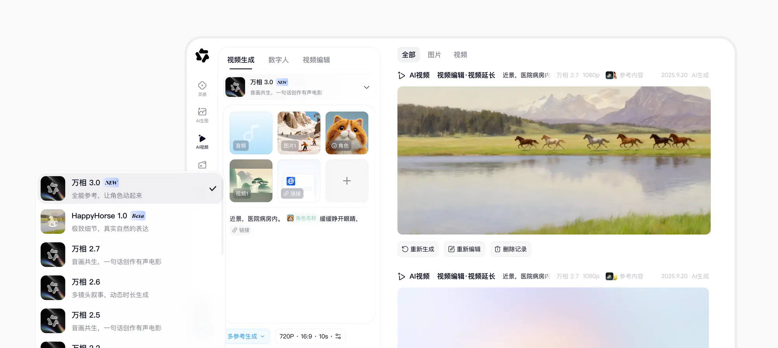This screenshot has width=778, height=348.
Task: Click 参考内容 in second record header
Action: [631, 276]
